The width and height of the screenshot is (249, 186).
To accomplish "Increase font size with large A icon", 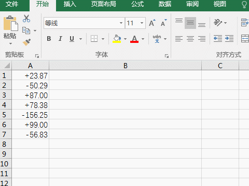I will point(152,23).
